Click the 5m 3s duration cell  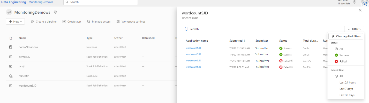pos(306,48)
